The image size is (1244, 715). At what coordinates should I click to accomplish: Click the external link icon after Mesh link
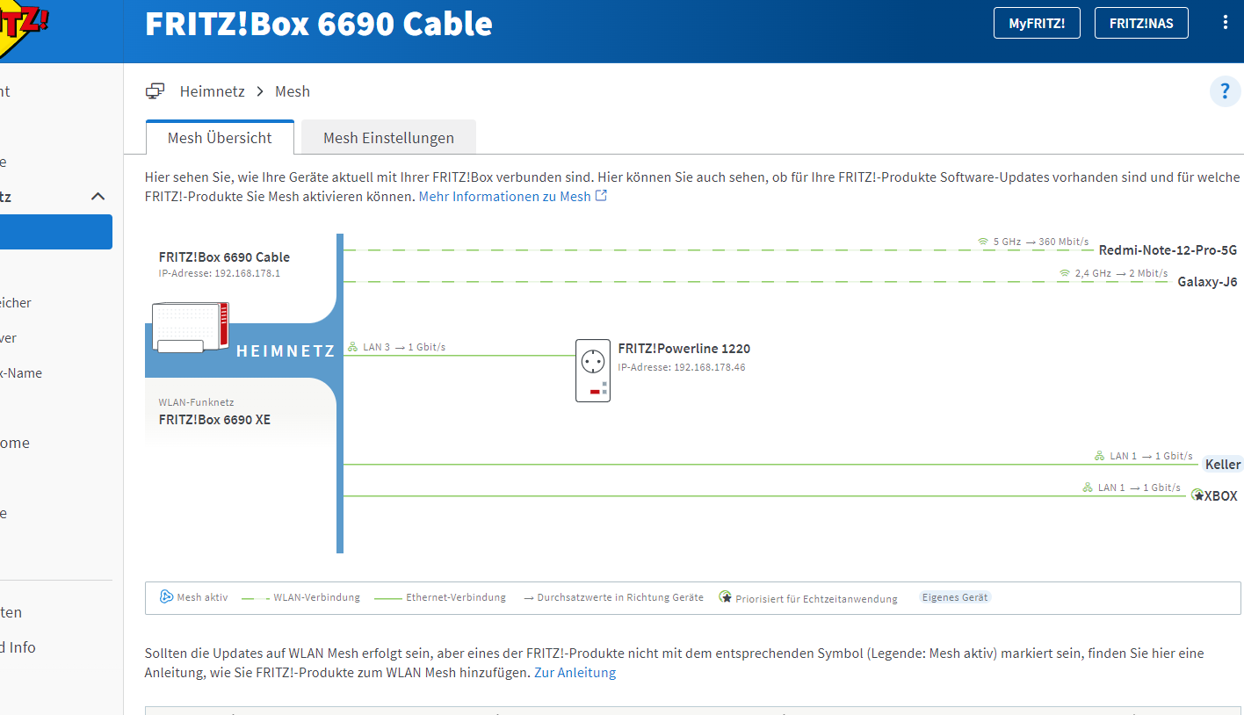click(x=602, y=196)
